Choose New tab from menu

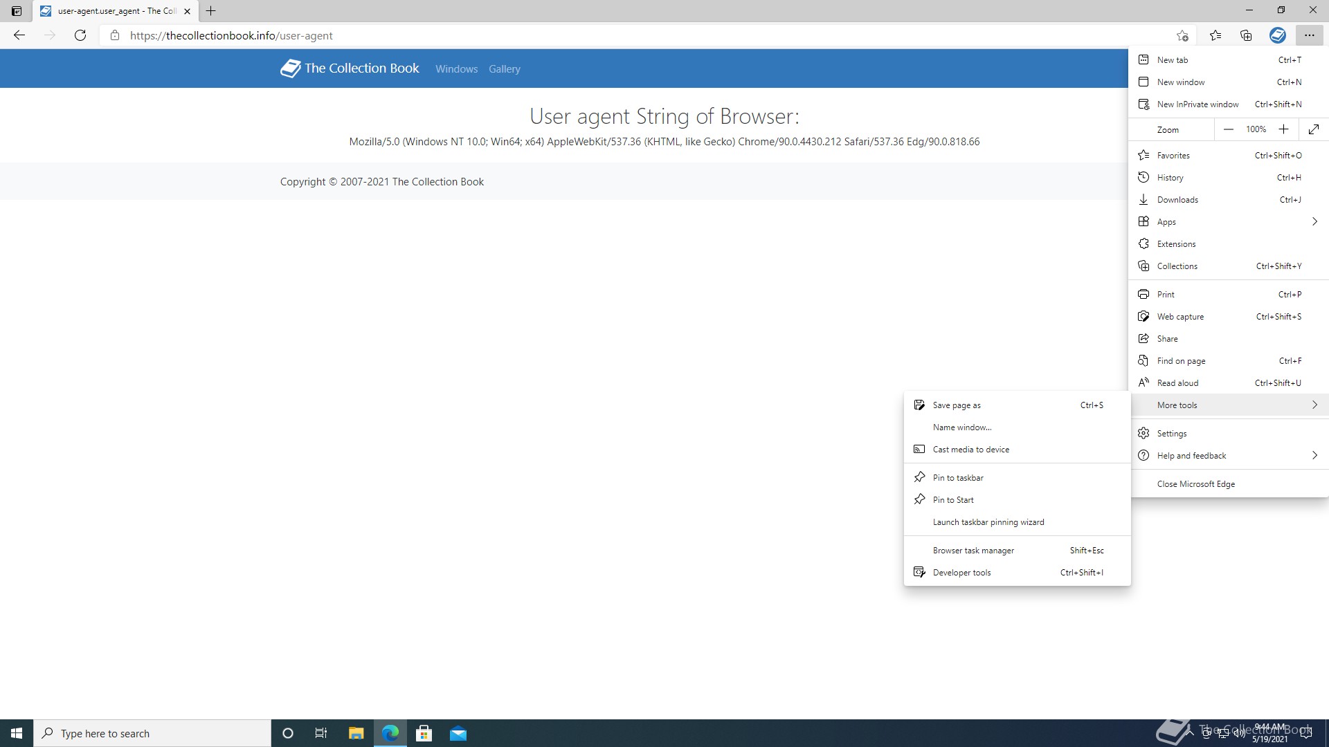click(1229, 60)
